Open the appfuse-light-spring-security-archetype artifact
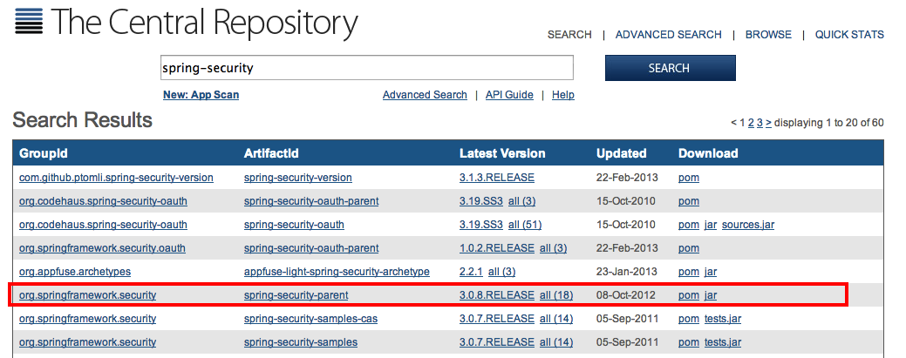This screenshot has height=358, width=906. (337, 272)
